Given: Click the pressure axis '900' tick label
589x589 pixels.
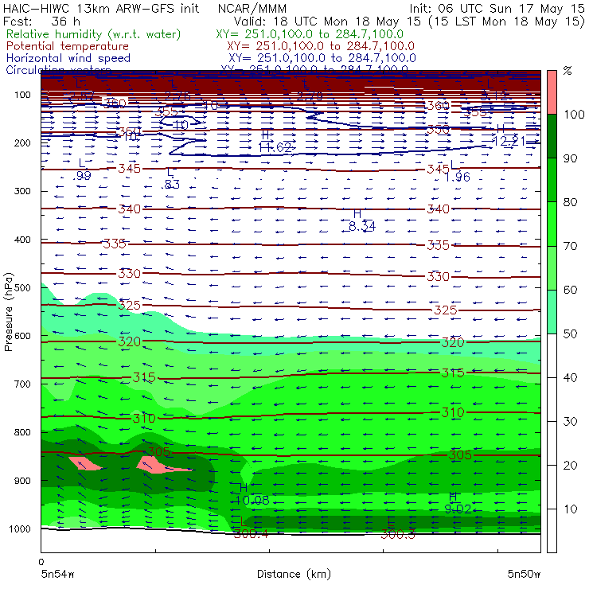Looking at the screenshot, I should (x=22, y=481).
